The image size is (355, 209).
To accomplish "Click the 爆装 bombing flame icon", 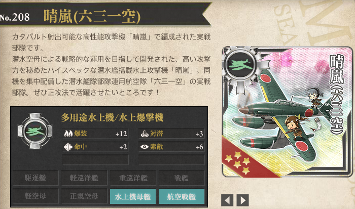I will pyautogui.click(x=68, y=134).
